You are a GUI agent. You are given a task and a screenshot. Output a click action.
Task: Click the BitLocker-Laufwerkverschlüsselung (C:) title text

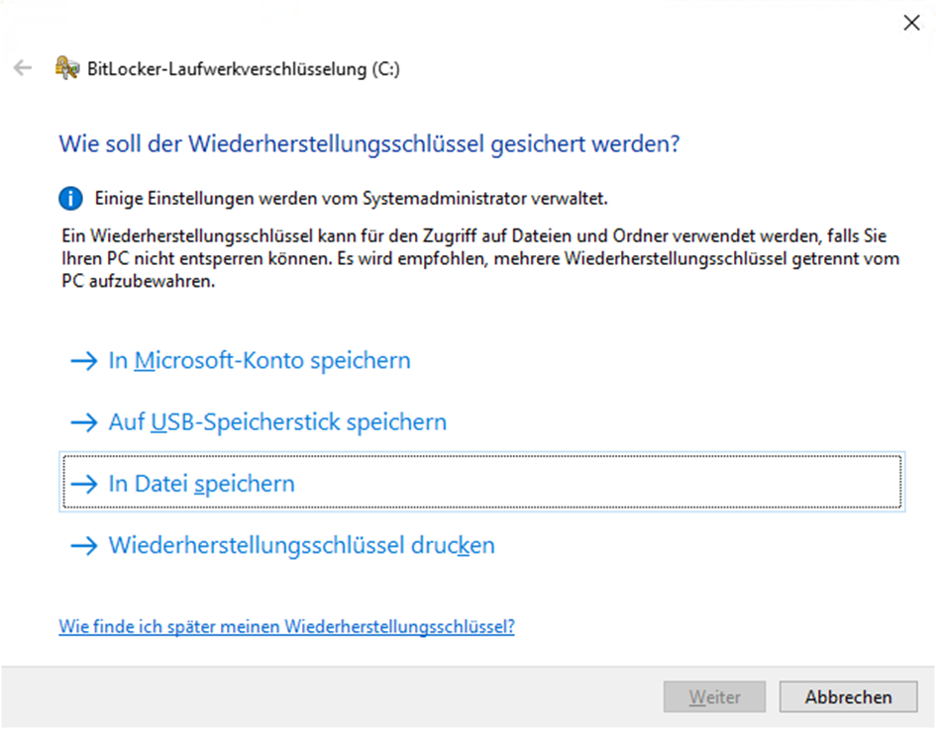point(244,69)
